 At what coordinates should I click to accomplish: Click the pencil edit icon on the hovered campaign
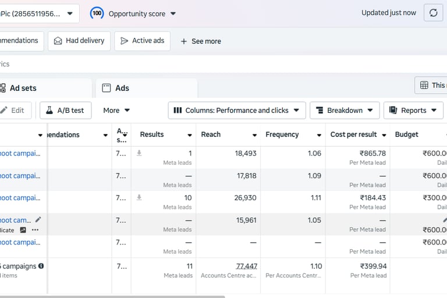pyautogui.click(x=38, y=219)
